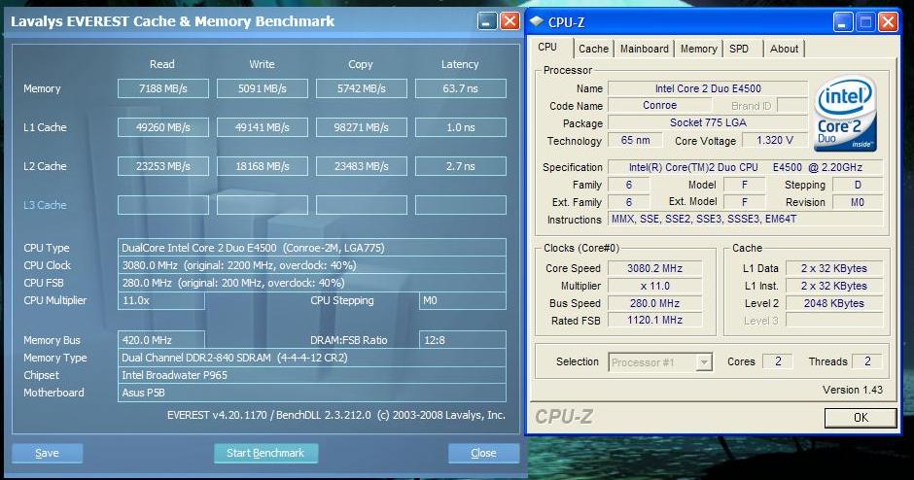
Task: Select the L1 Cache Read value 49260 MB/s
Action: pyautogui.click(x=163, y=127)
